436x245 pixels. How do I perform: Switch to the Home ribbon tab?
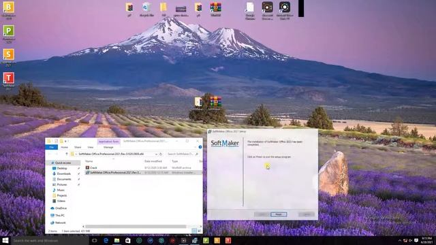coord(65,147)
